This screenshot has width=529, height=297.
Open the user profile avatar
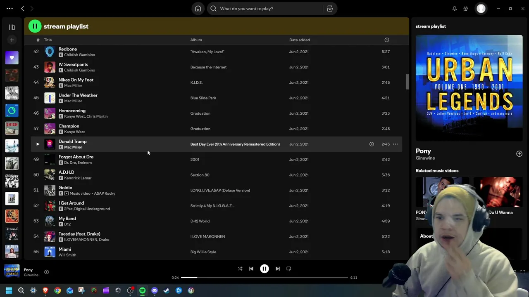pyautogui.click(x=481, y=9)
